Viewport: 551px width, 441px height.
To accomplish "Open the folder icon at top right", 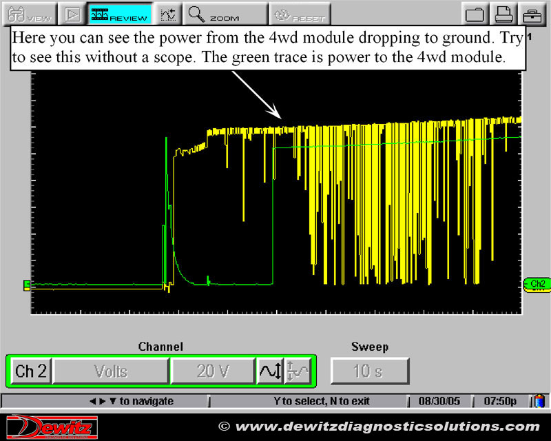I will (x=475, y=14).
